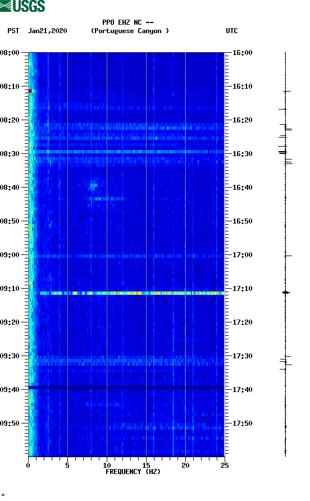Screen dimensions: 310x501
Task: Click the red low-frequency spot near 08:11
Action: [x=30, y=91]
